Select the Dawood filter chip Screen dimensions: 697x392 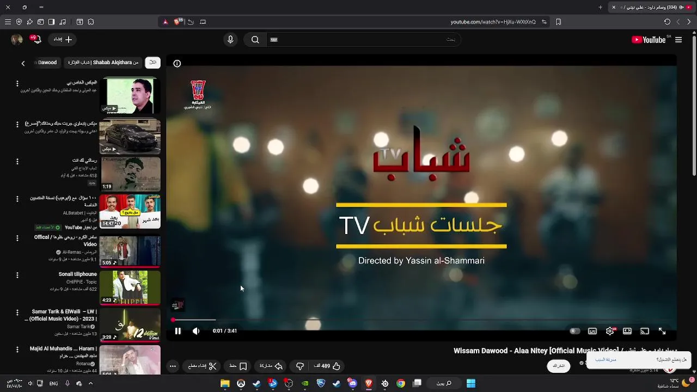46,63
